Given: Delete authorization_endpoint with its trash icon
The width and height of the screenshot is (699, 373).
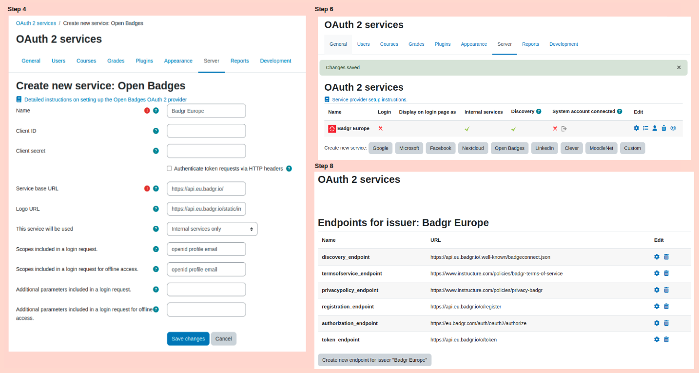Looking at the screenshot, I should click(666, 323).
